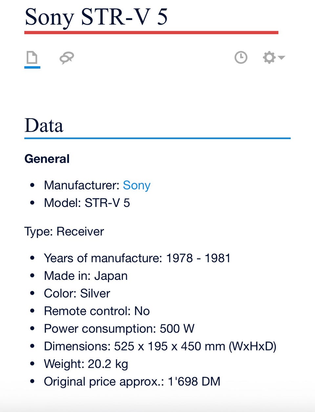Click the Original price approx. entry
This screenshot has height=412, width=315.
tap(132, 382)
